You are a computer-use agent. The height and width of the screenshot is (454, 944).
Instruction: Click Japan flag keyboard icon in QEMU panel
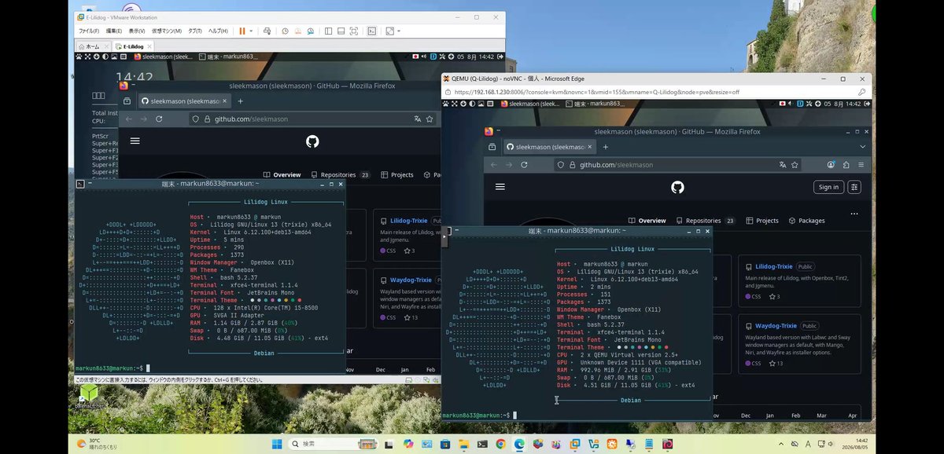(783, 104)
